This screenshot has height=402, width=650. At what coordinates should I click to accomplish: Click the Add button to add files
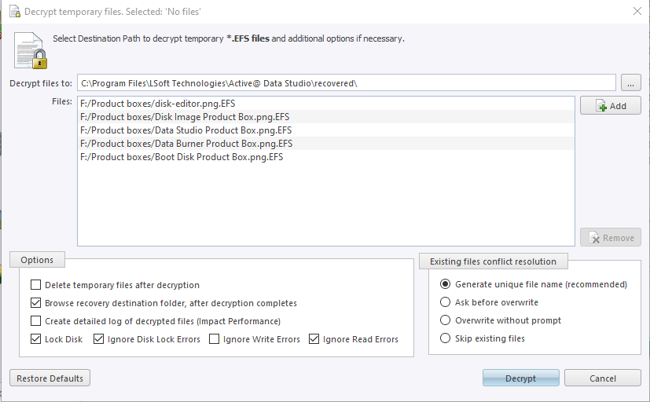coord(610,105)
